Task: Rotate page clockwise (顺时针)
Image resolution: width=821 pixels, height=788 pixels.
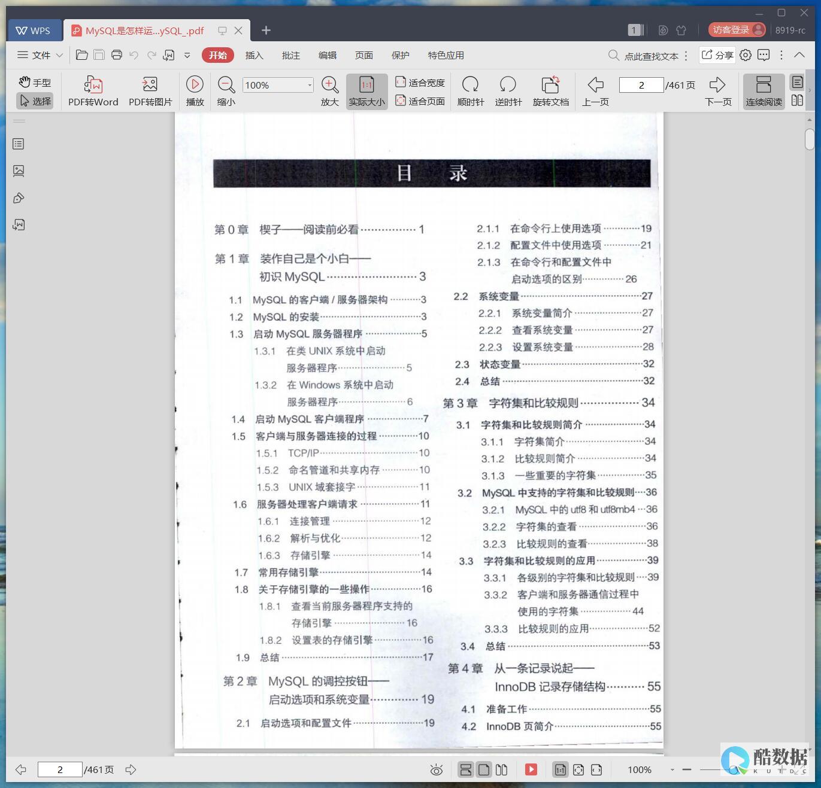Action: 471,92
